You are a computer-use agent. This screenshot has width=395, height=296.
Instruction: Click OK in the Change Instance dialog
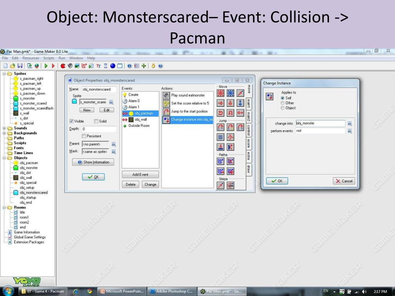[x=277, y=181]
